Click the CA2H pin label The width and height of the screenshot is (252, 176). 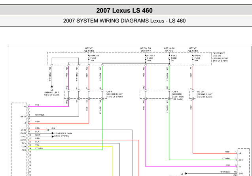coord(23,133)
